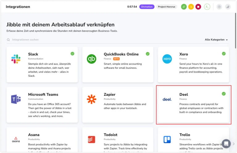Click the yellow break button in header

pos(191,7)
